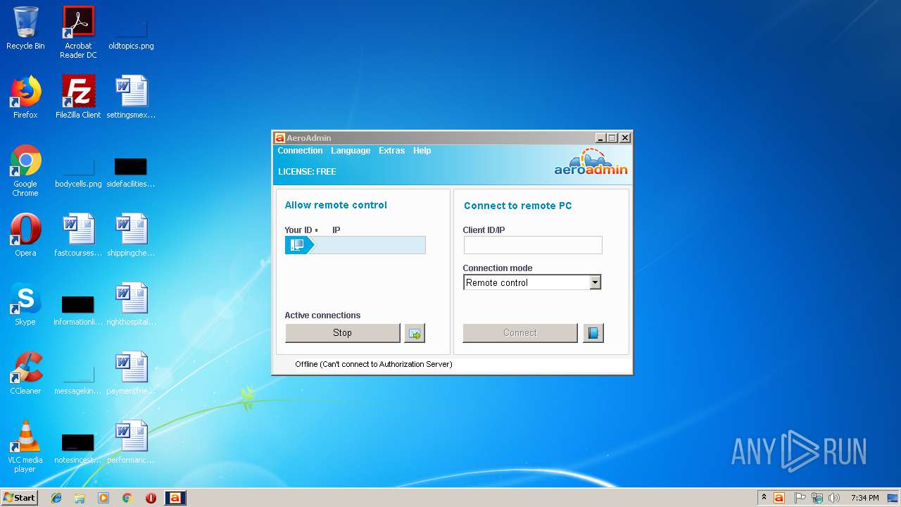
Task: Click the Stop button
Action: pos(342,333)
